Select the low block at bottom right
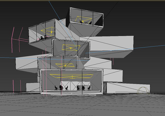This screenshot has height=116, width=165. pyautogui.click(x=128, y=88)
